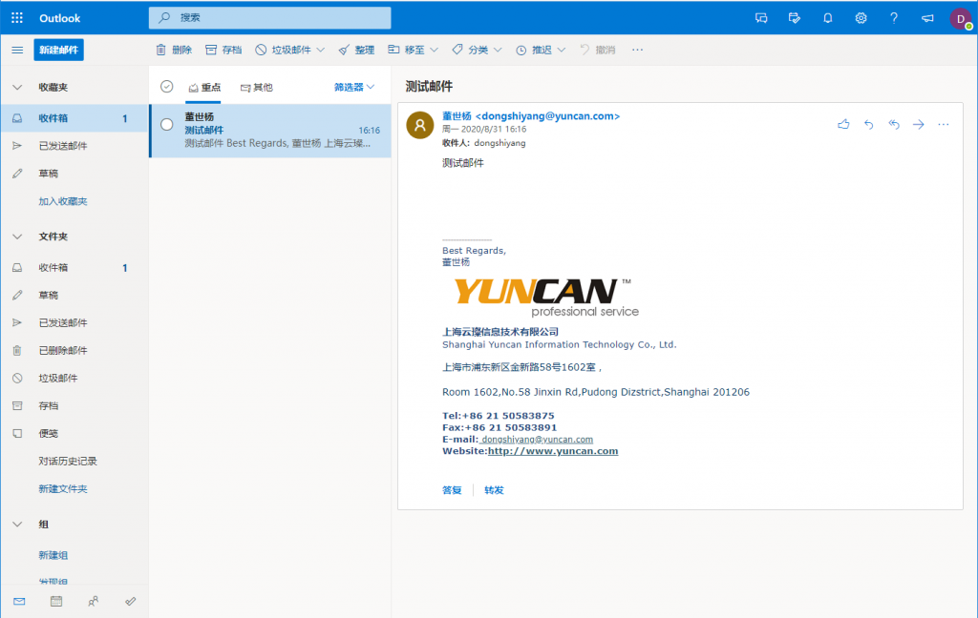978x618 pixels.
Task: Delete the selected email
Action: click(174, 50)
